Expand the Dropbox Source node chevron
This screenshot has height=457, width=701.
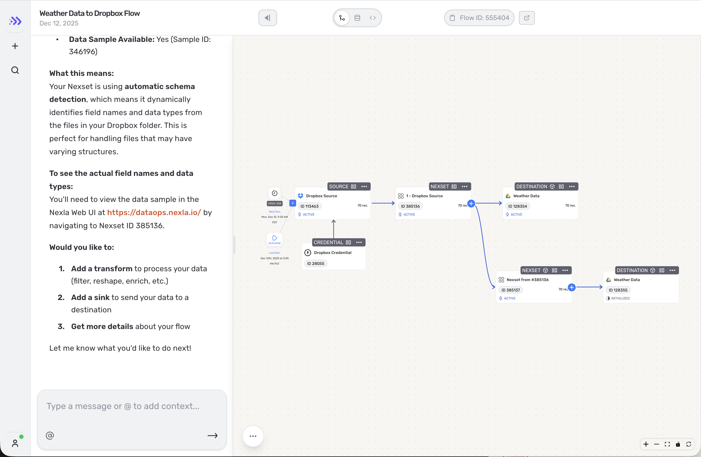tap(292, 203)
